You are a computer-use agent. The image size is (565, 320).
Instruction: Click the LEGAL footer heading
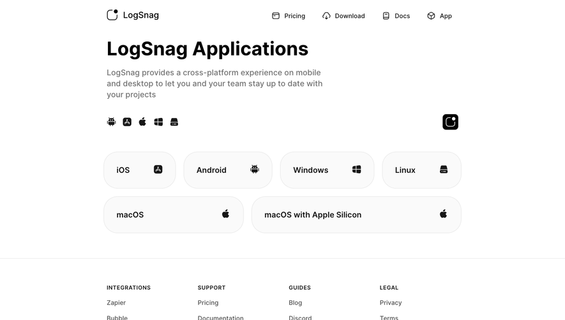pyautogui.click(x=389, y=287)
